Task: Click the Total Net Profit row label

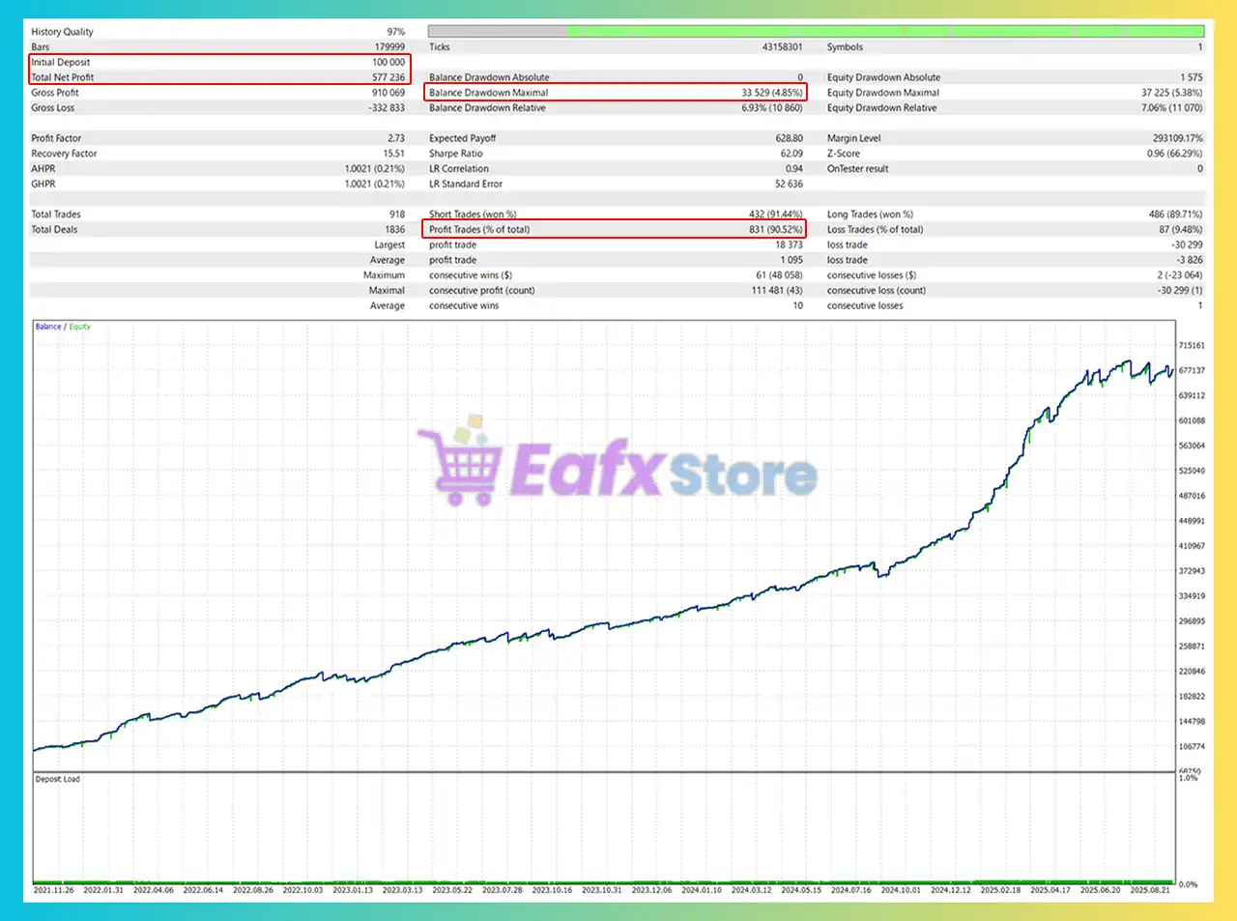Action: tap(63, 77)
